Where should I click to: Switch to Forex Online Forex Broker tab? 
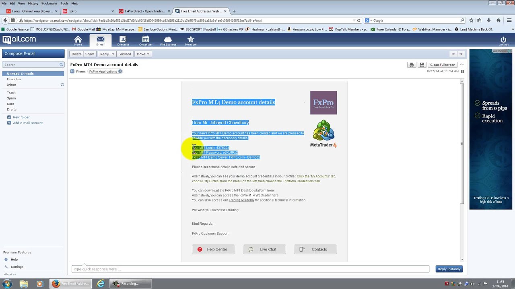click(33, 11)
